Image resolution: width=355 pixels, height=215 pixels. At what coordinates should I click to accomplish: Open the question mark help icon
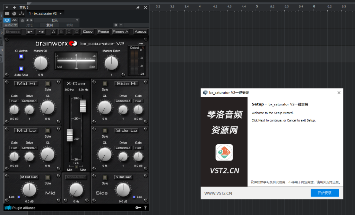click(x=145, y=208)
